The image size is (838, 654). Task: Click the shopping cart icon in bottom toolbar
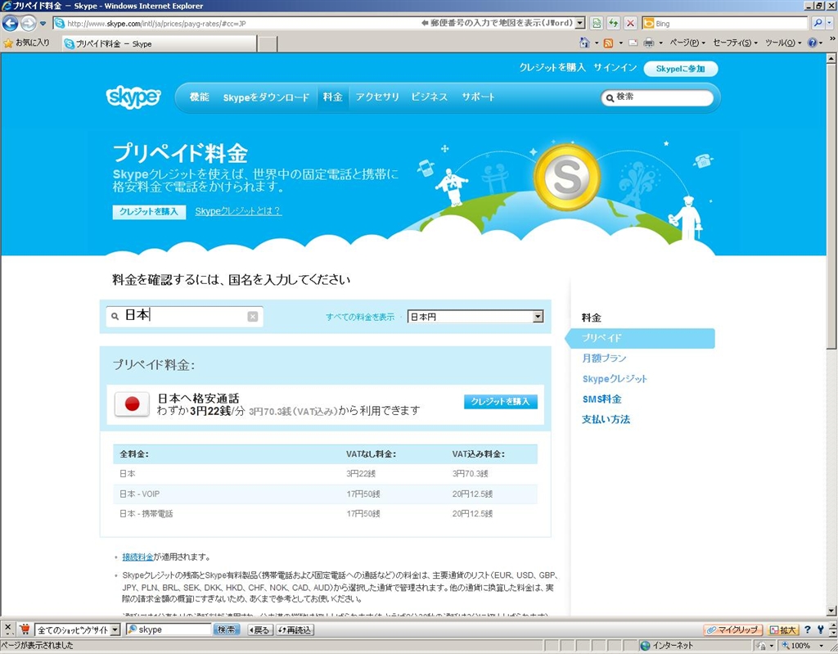[25, 629]
